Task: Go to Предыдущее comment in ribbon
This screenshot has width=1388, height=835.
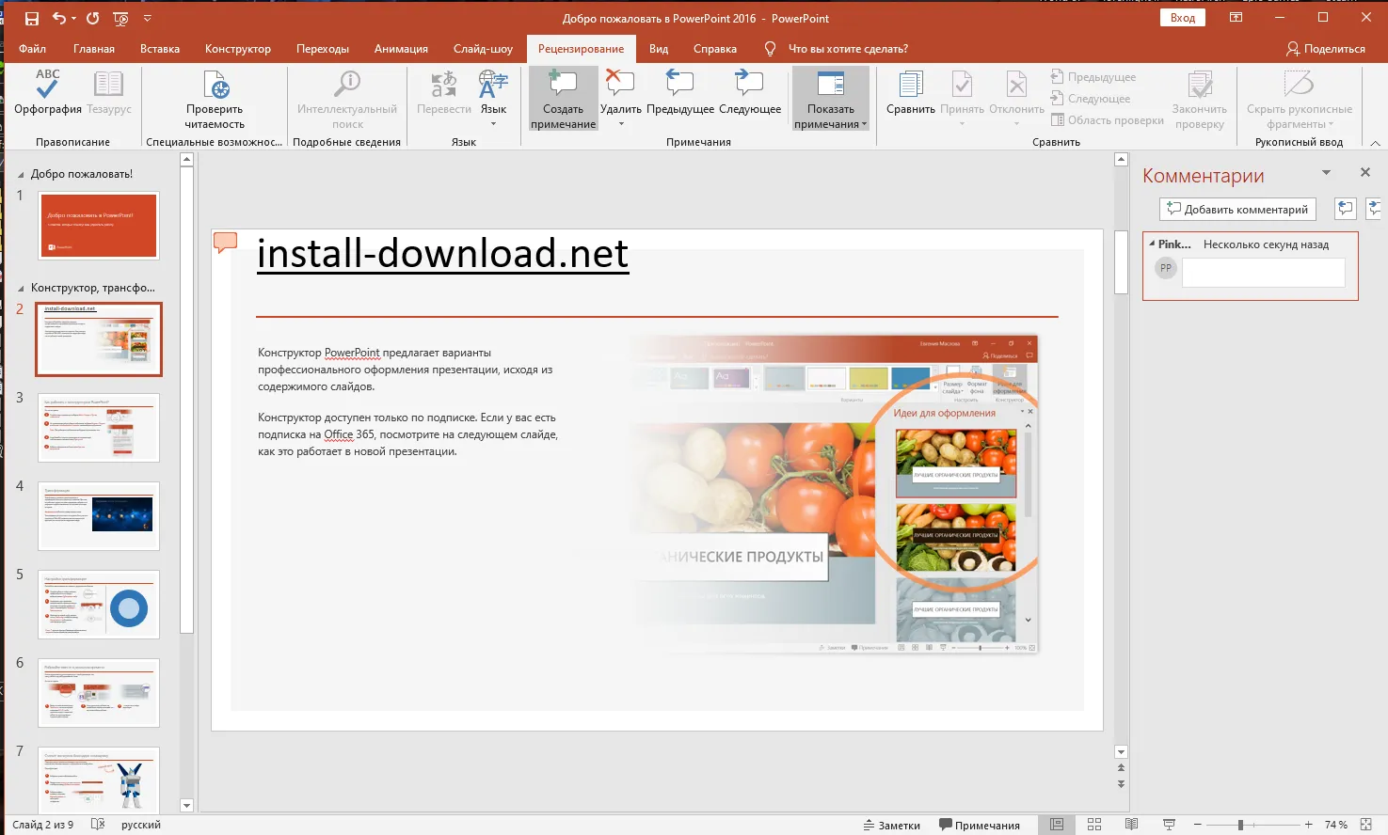Action: pyautogui.click(x=679, y=92)
